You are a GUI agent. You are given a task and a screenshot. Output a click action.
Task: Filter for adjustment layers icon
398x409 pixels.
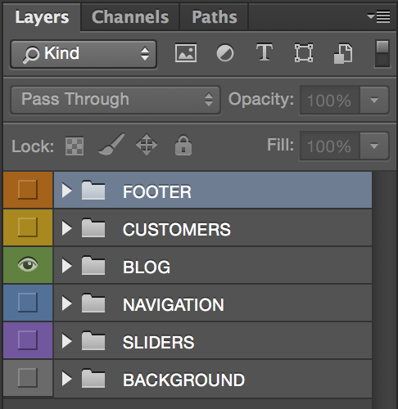click(225, 53)
